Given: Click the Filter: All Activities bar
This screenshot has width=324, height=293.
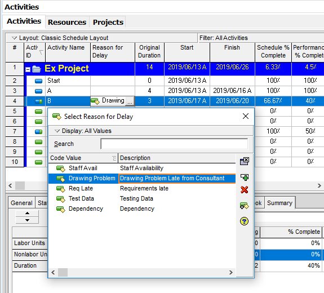Looking at the screenshot, I should coord(261,38).
